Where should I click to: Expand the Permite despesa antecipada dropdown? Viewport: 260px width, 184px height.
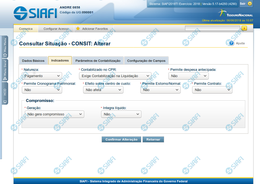coord(188,76)
